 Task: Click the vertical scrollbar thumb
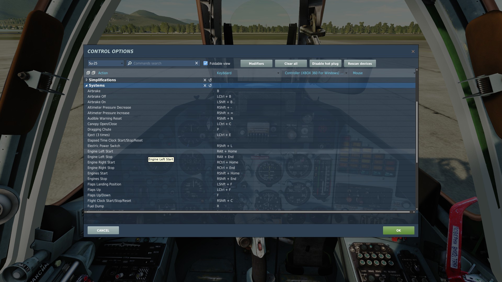point(417,132)
